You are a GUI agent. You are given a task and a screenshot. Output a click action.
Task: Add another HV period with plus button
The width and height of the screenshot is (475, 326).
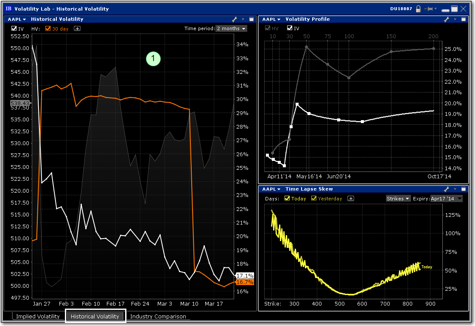click(77, 28)
